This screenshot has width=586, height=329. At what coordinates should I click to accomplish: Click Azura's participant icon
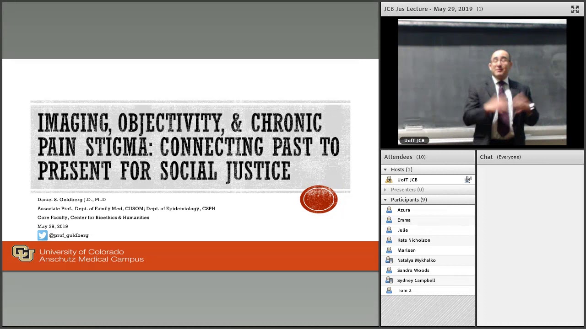(389, 210)
